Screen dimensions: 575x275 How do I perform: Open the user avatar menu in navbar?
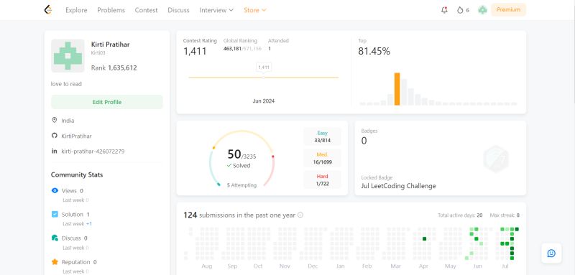pyautogui.click(x=482, y=10)
